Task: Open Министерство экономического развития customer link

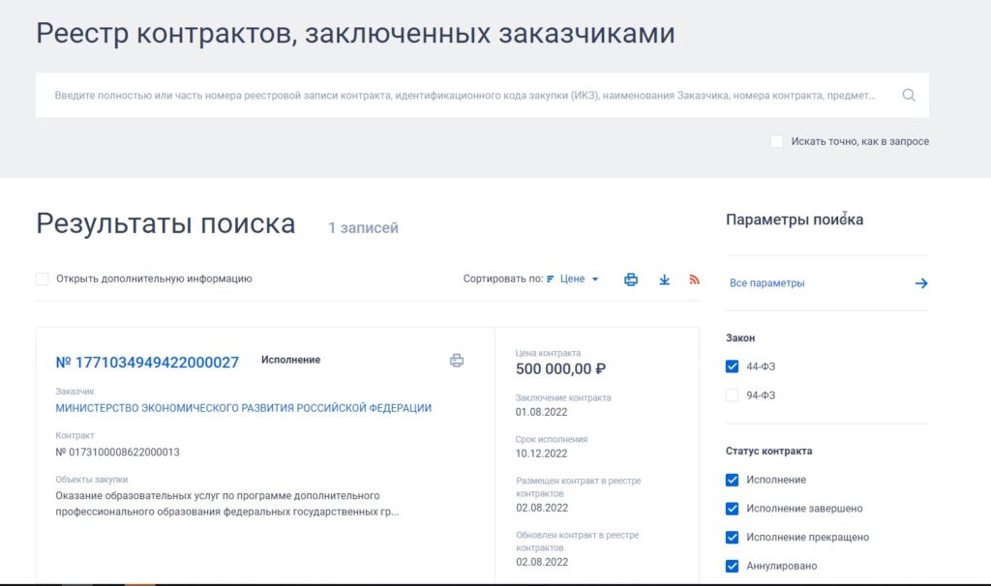Action: [244, 408]
